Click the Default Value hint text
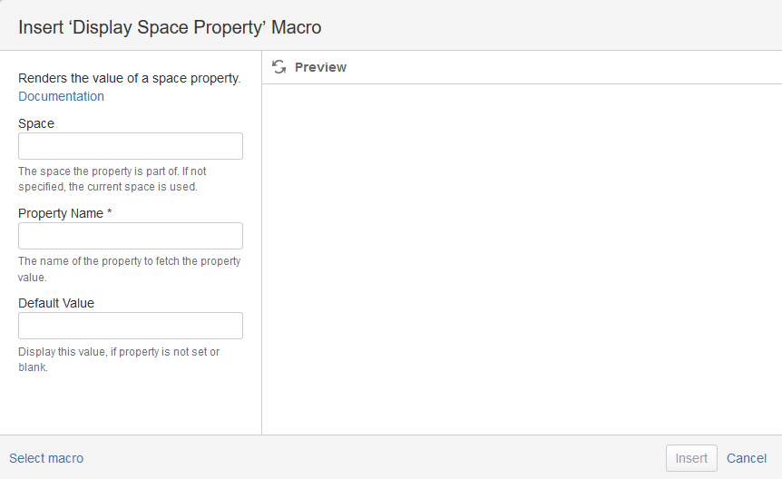Image resolution: width=782 pixels, height=479 pixels. coord(118,359)
